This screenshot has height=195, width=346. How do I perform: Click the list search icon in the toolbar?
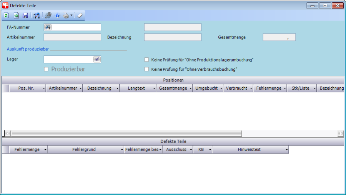click(37, 16)
